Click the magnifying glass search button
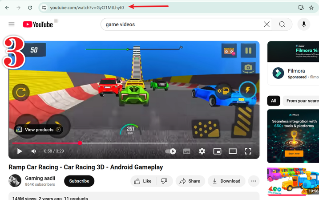This screenshot has width=319, height=200. (x=282, y=24)
